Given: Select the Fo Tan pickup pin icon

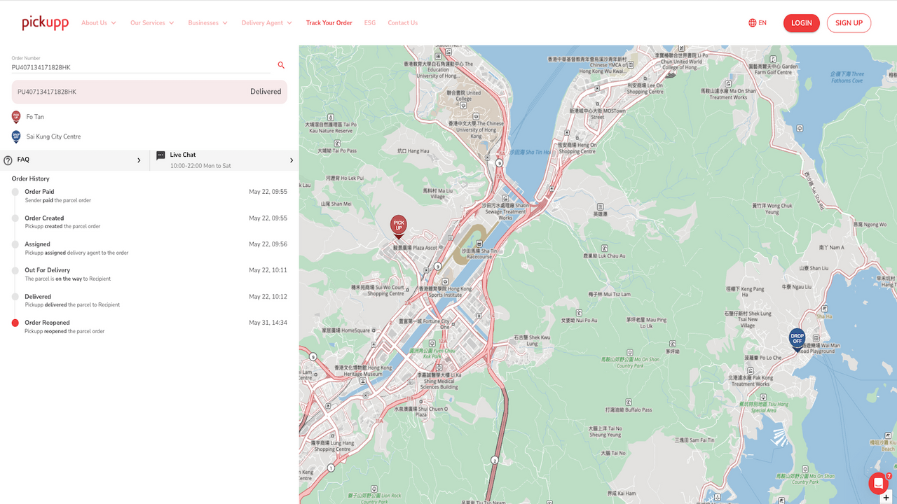Looking at the screenshot, I should click(15, 116).
